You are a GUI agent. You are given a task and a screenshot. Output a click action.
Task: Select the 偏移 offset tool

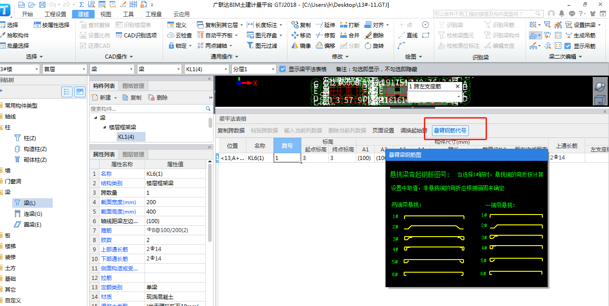[x=325, y=46]
